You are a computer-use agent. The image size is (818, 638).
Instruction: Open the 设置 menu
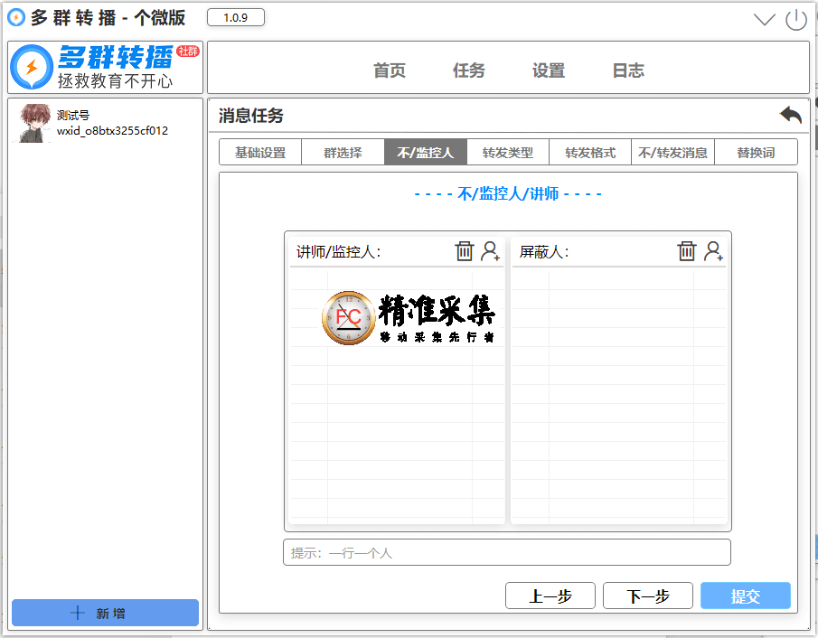click(549, 70)
